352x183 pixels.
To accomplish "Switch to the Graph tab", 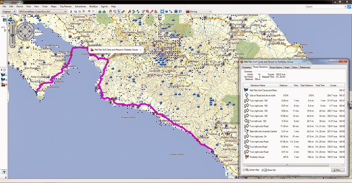I will (x=287, y=67).
